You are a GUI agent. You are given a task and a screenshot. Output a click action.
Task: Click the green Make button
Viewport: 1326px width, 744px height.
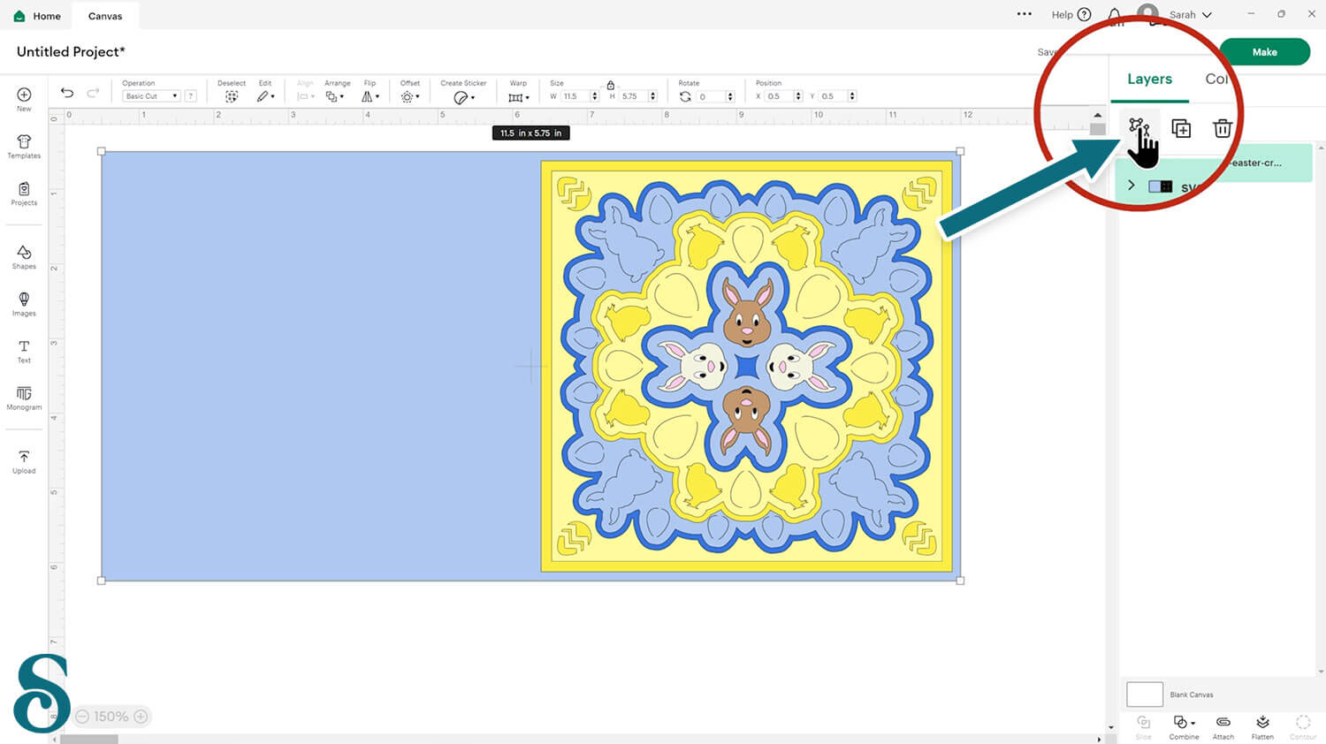click(x=1264, y=52)
